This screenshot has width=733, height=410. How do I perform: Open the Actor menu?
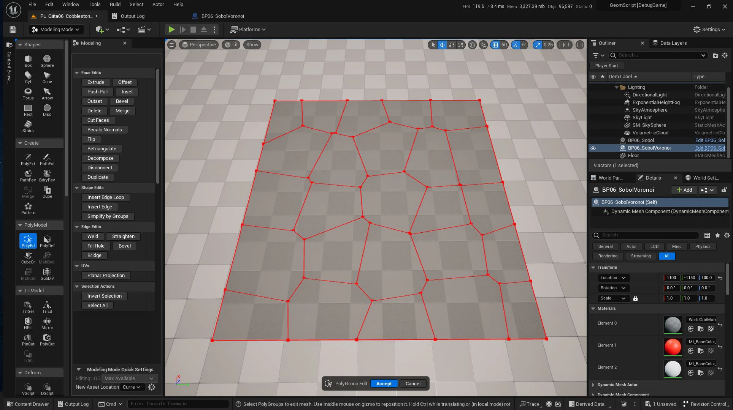(x=158, y=5)
